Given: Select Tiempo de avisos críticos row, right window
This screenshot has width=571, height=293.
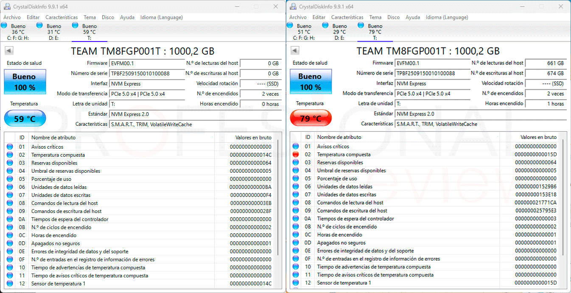Looking at the screenshot, I should [x=425, y=275].
